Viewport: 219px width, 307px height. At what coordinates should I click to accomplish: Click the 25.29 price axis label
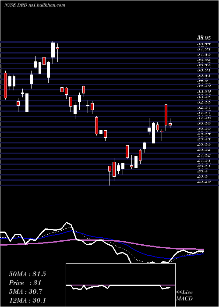coord(204,182)
